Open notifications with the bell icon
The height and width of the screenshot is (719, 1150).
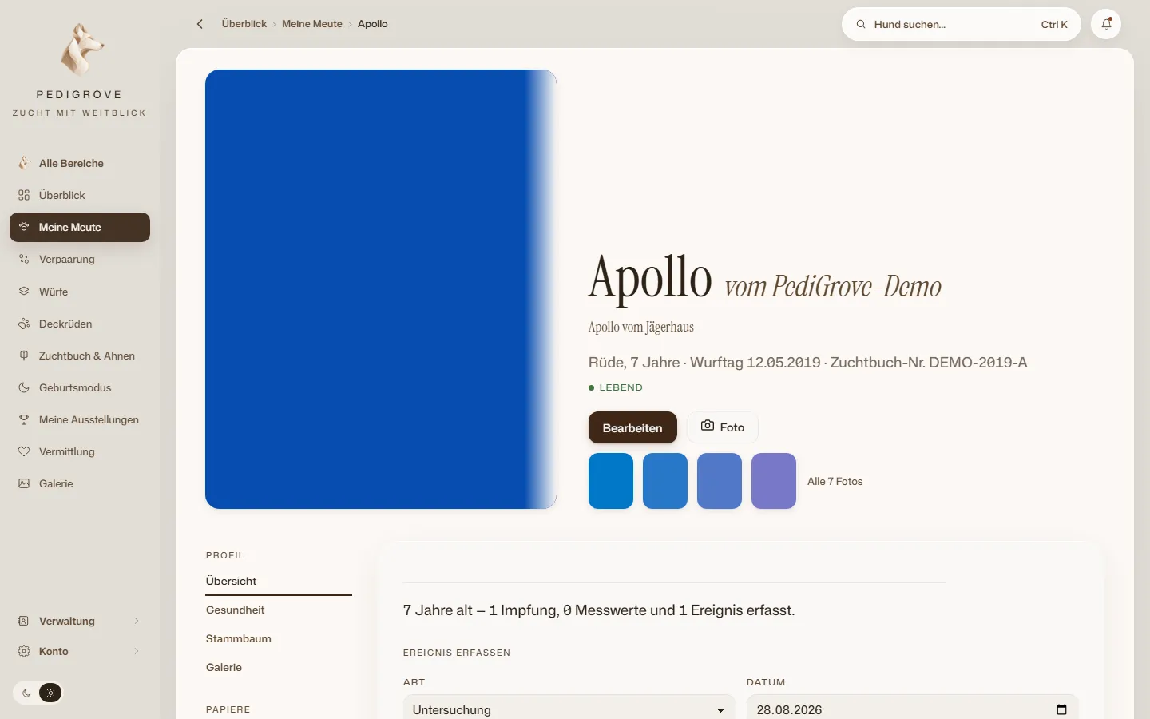click(x=1106, y=24)
